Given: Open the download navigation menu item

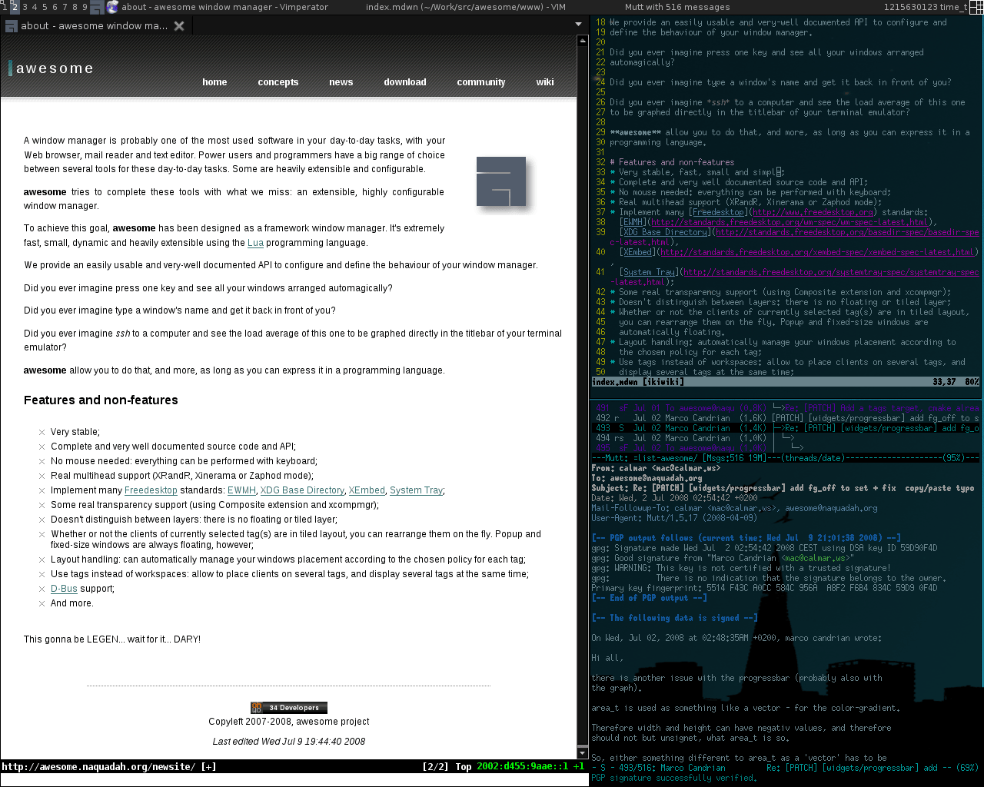Looking at the screenshot, I should [x=404, y=82].
